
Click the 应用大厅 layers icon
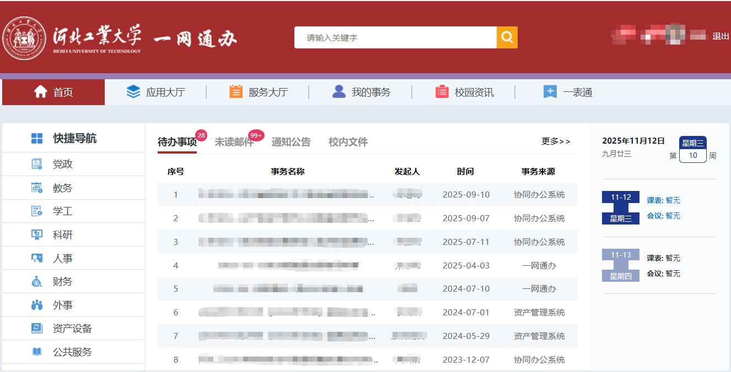click(133, 92)
